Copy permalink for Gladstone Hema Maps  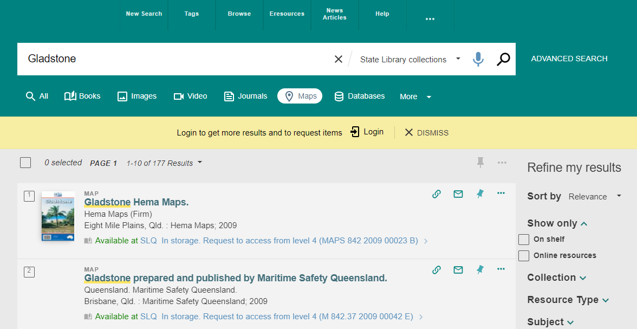437,193
